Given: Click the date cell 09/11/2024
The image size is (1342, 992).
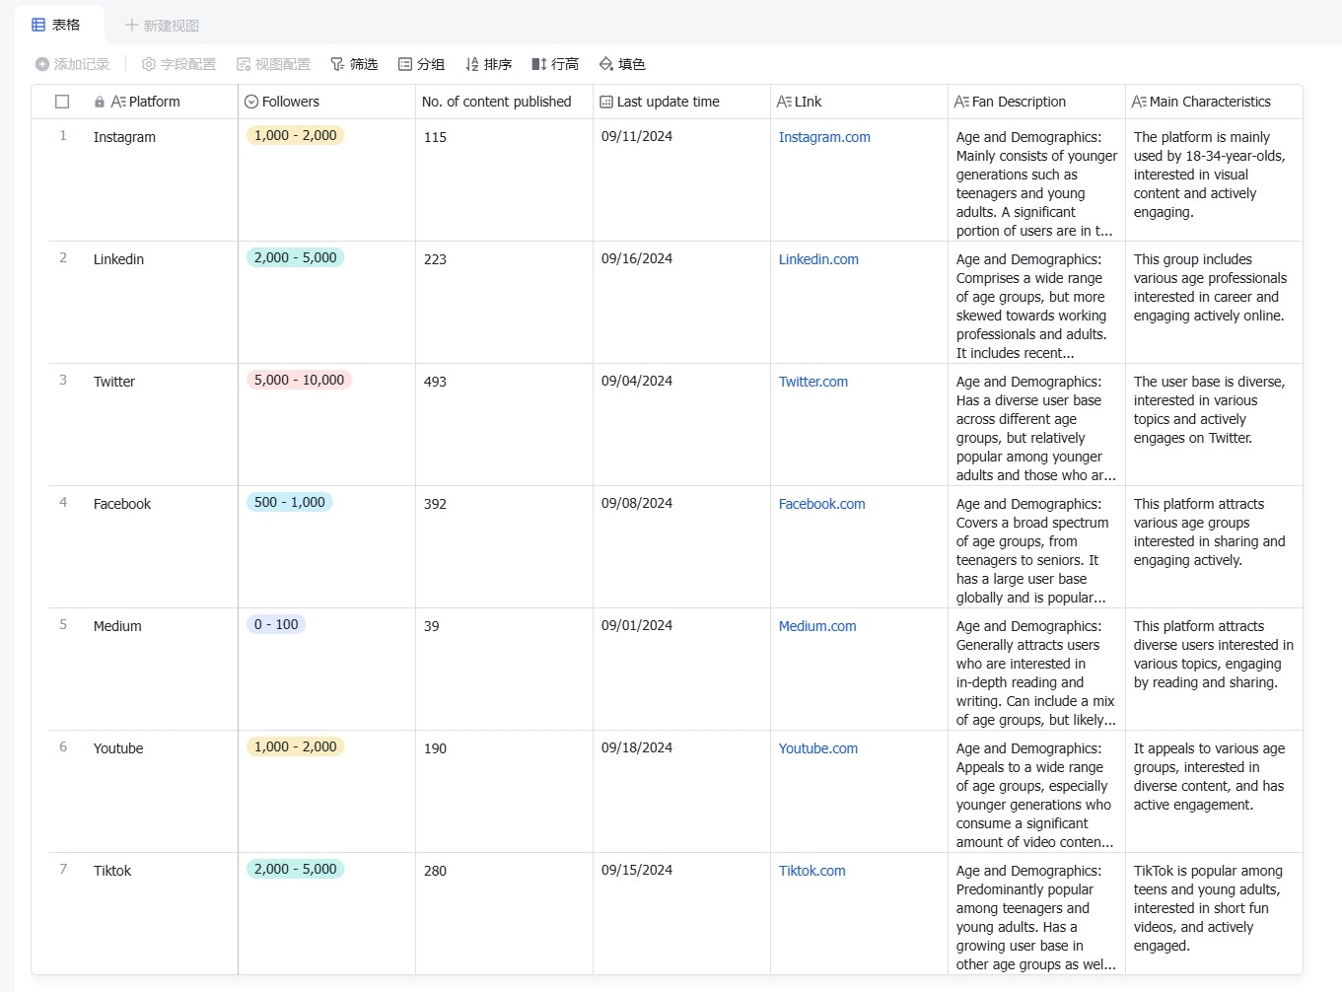Looking at the screenshot, I should coord(681,179).
